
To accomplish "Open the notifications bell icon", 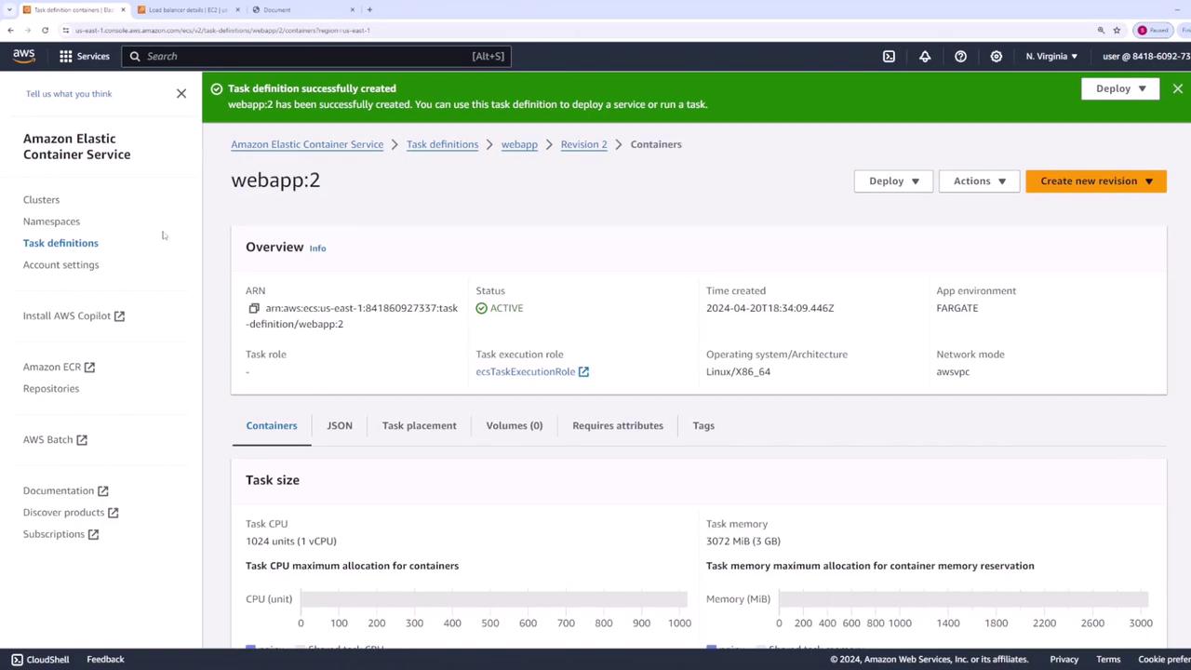I will tap(925, 56).
